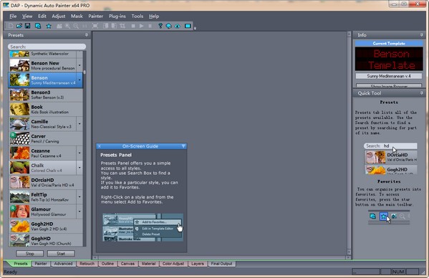Open the Painter menu
This screenshot has height=278, width=429.
(95, 16)
